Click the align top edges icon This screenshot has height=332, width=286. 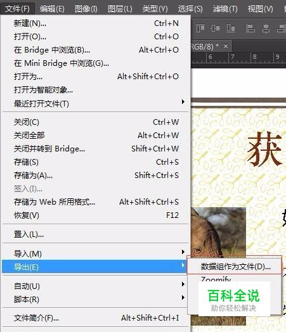coord(200,28)
